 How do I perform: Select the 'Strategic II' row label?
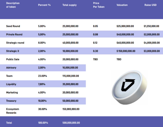(x=12, y=51)
